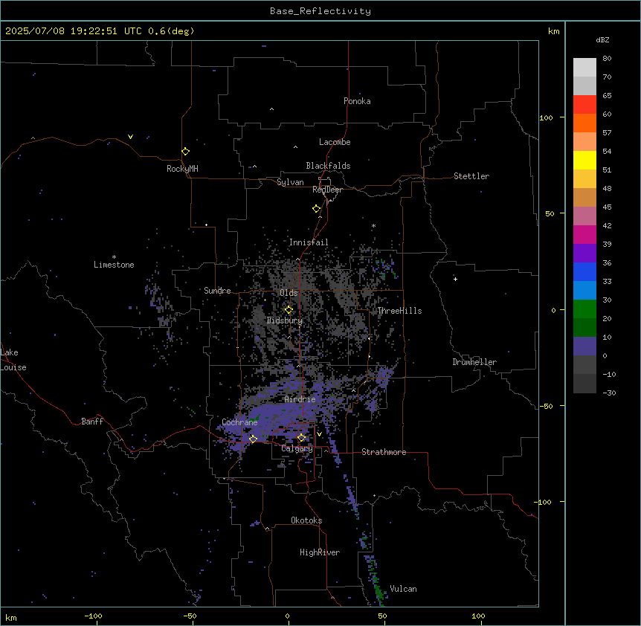Image resolution: width=641 pixels, height=626 pixels.
Task: Click the Innisfail label
Action: [309, 242]
